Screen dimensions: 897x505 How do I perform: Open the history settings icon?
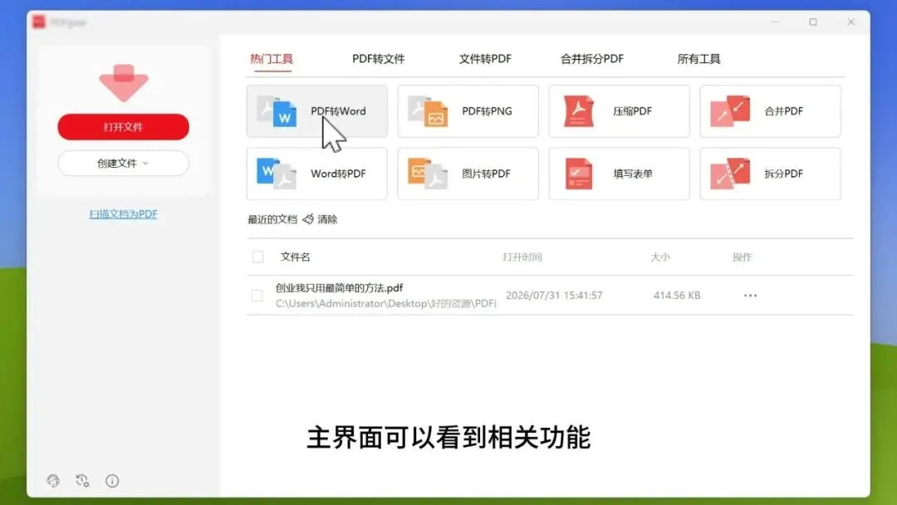[x=82, y=480]
